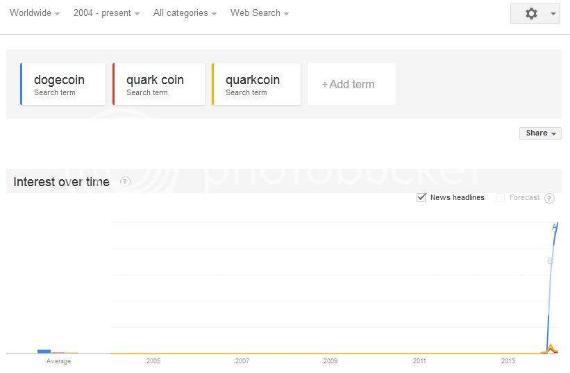Open the Share dropdown button
570x373 pixels.
pos(540,133)
